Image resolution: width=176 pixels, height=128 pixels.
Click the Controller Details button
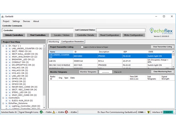tap(86, 35)
